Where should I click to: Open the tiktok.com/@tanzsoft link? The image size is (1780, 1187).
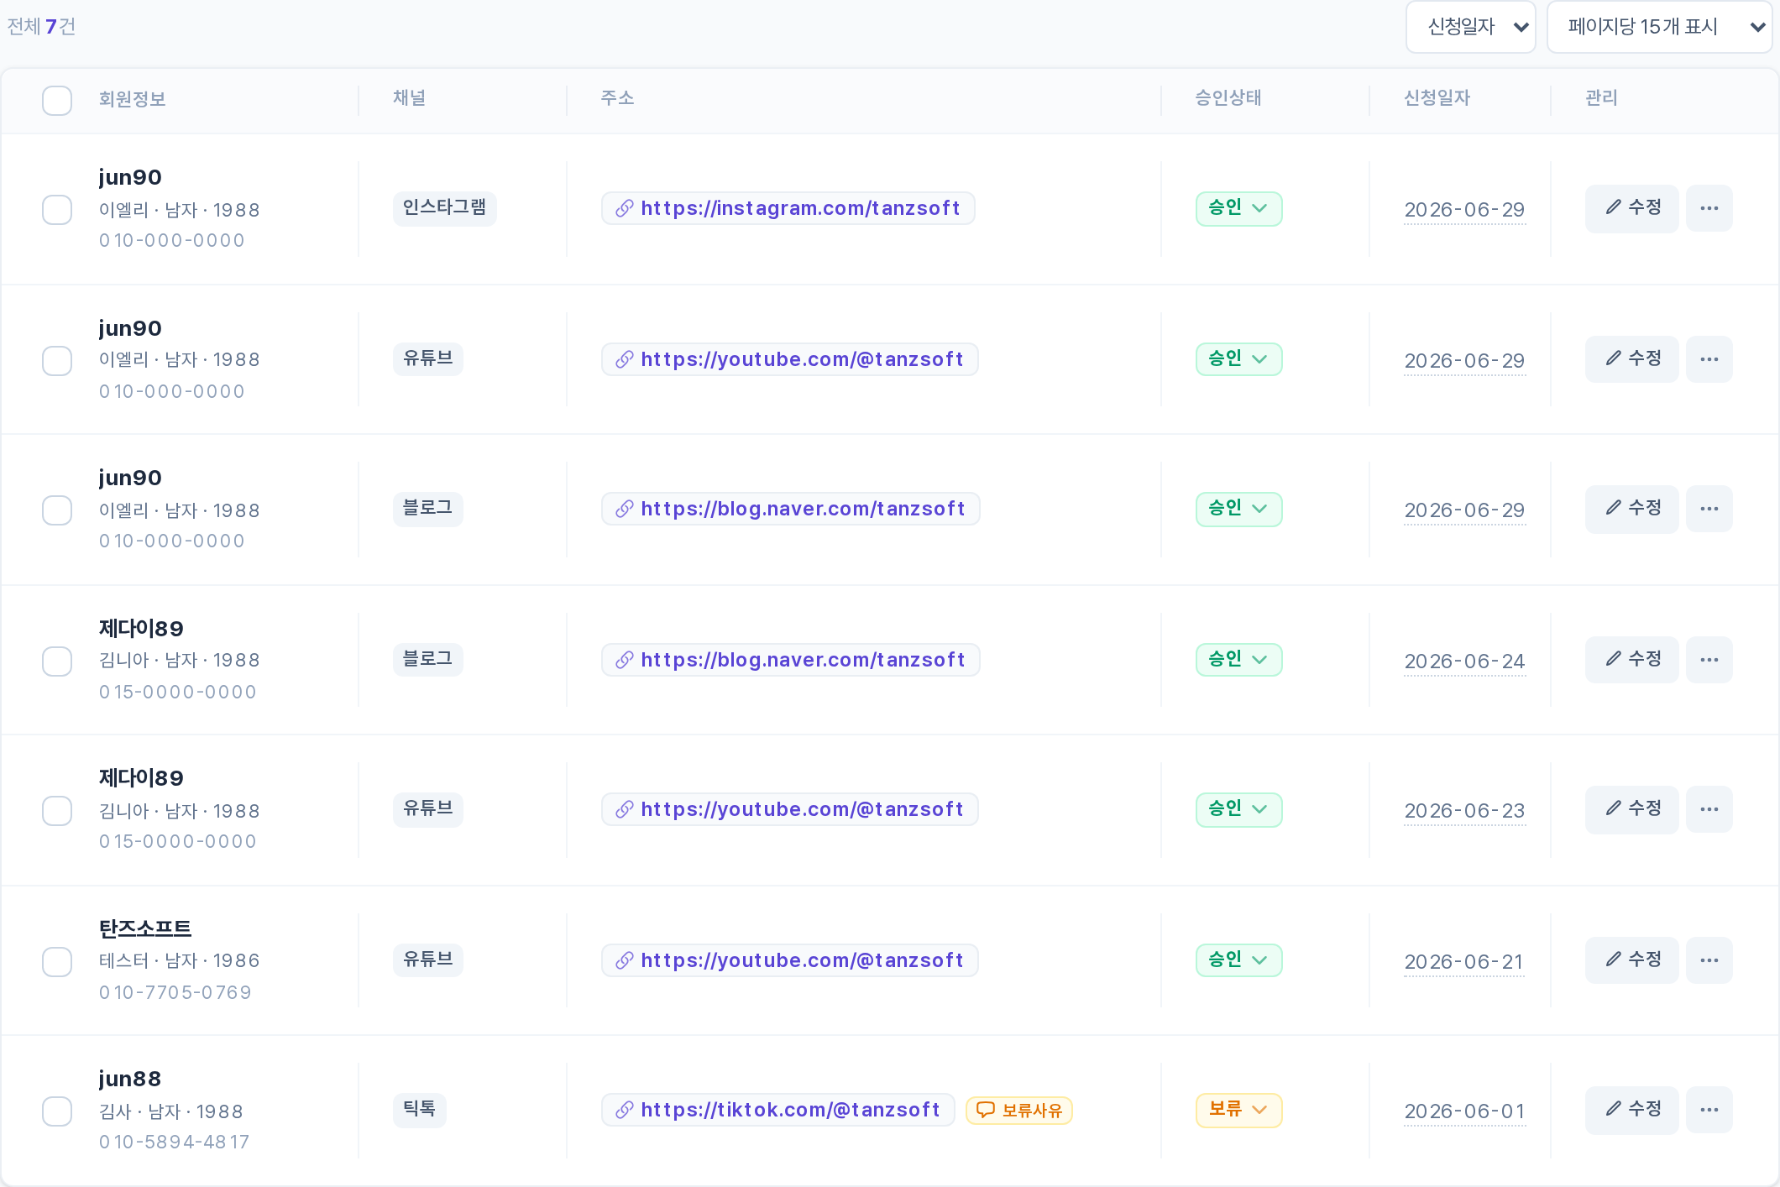(x=777, y=1110)
